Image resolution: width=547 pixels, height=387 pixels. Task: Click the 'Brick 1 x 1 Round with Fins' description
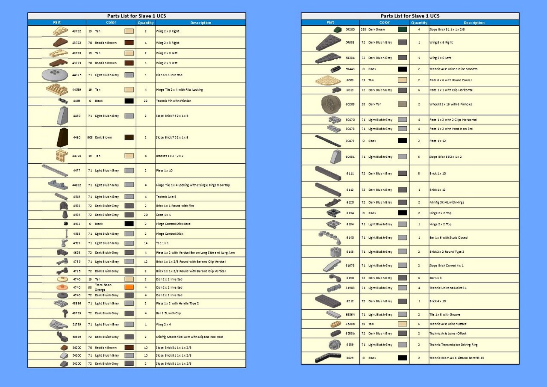point(175,206)
